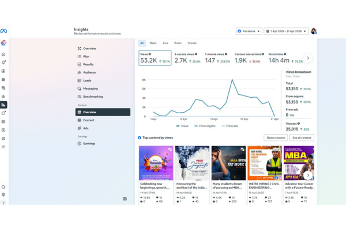Open the Facebook platform dropdown
The height and width of the screenshot is (230, 346).
(x=249, y=31)
